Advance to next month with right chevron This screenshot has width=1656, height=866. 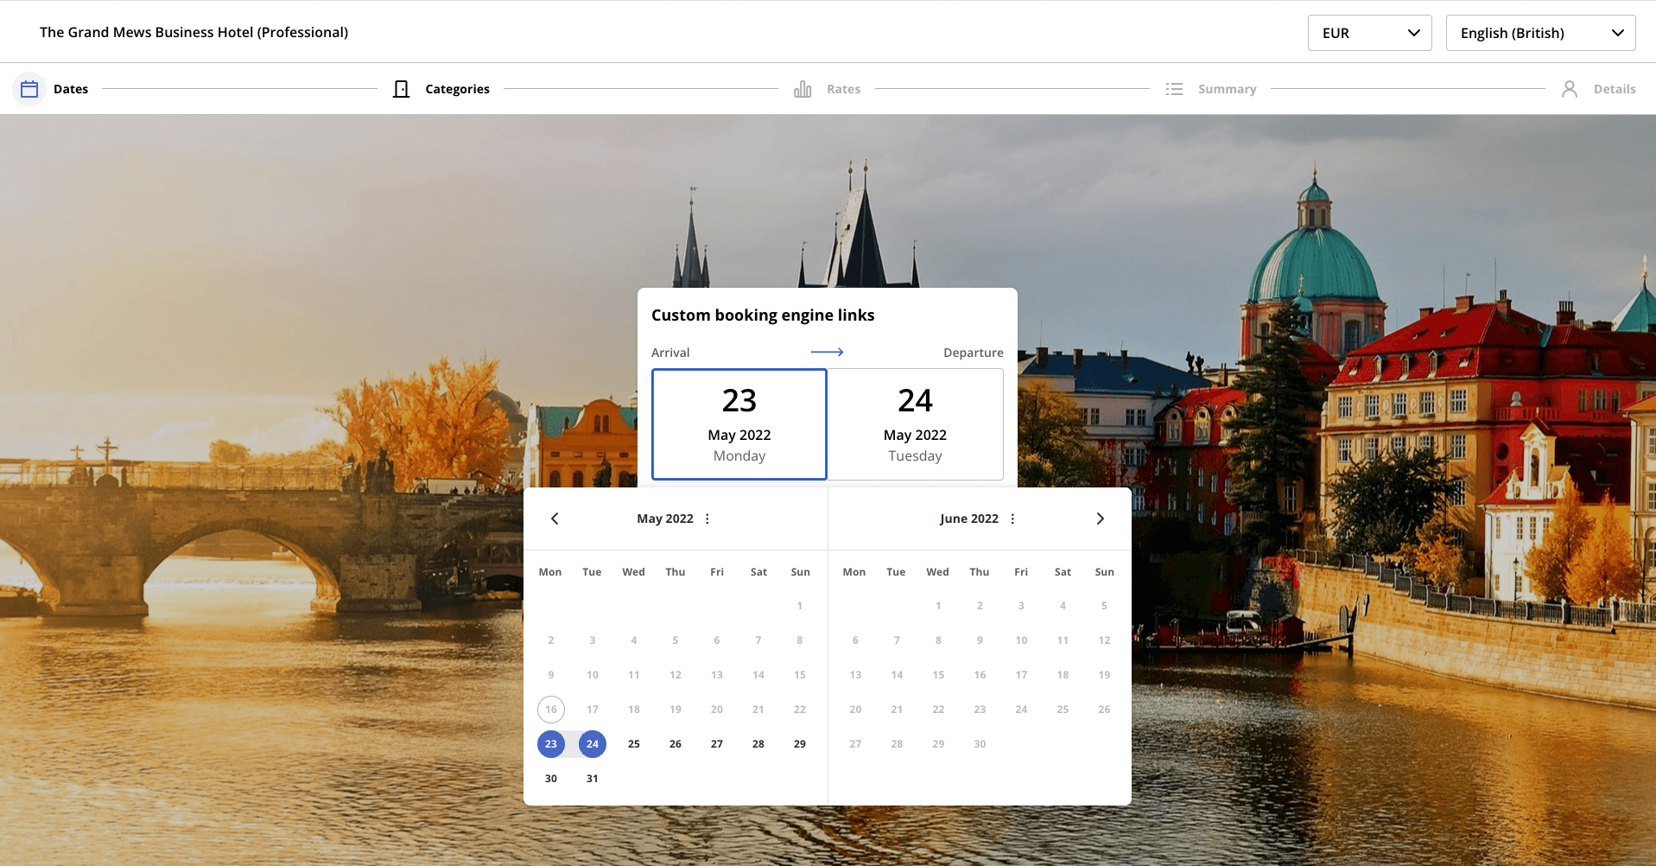point(1100,519)
